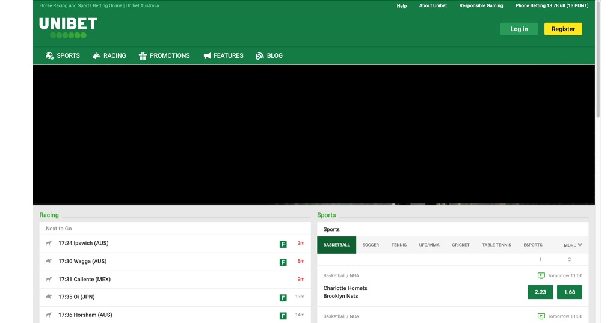Screen dimensions: 616x323
Task: Click the Unibet logo
Action: (x=68, y=28)
